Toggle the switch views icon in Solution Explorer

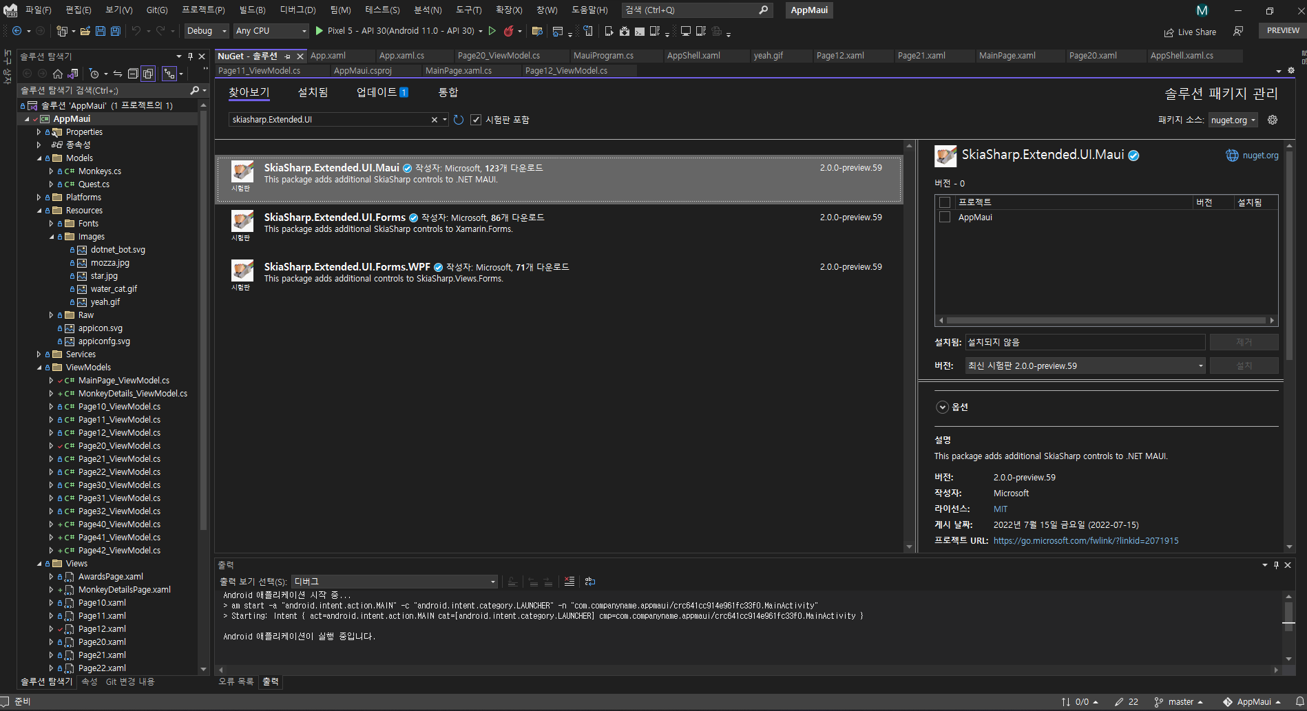[x=73, y=74]
